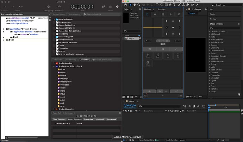The height and width of the screenshot is (142, 243).
Task: Choose the Rectangle shape tool
Action: [x=166, y=5]
